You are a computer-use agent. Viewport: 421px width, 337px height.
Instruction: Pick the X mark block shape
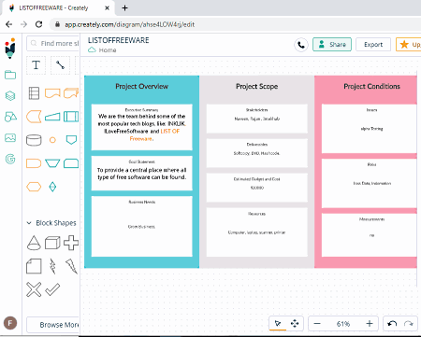[x=34, y=289]
